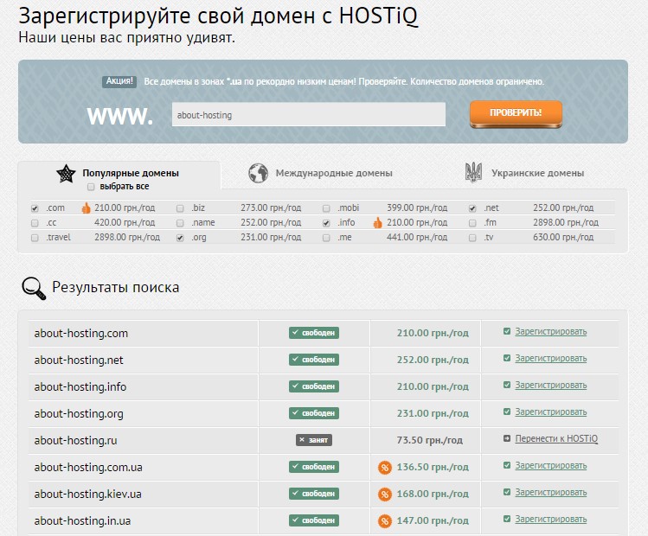Screen dimensions: 648x536
Task: Check the .fm domain checkbox
Action: (x=472, y=223)
